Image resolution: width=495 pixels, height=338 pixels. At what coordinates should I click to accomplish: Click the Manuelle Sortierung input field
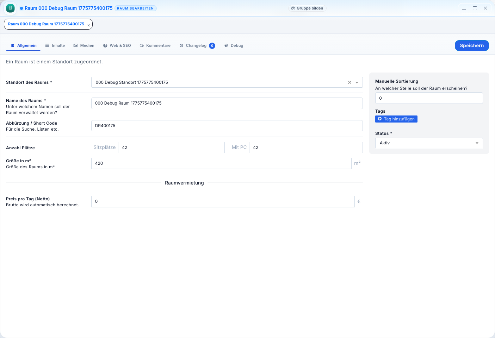[x=429, y=98]
